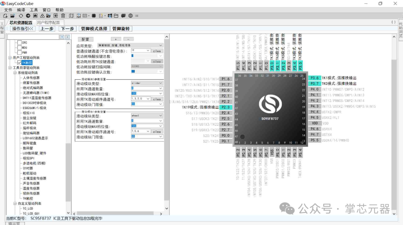Collapse the 系统驱动列表 tree node
The image size is (403, 225).
point(15,72)
